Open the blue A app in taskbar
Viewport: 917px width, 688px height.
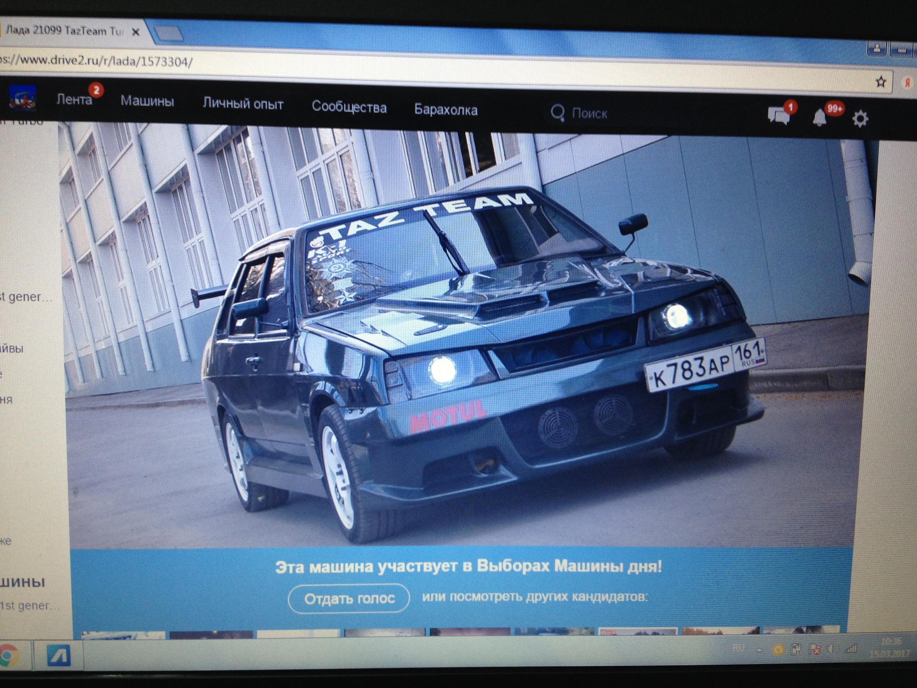coord(59,655)
